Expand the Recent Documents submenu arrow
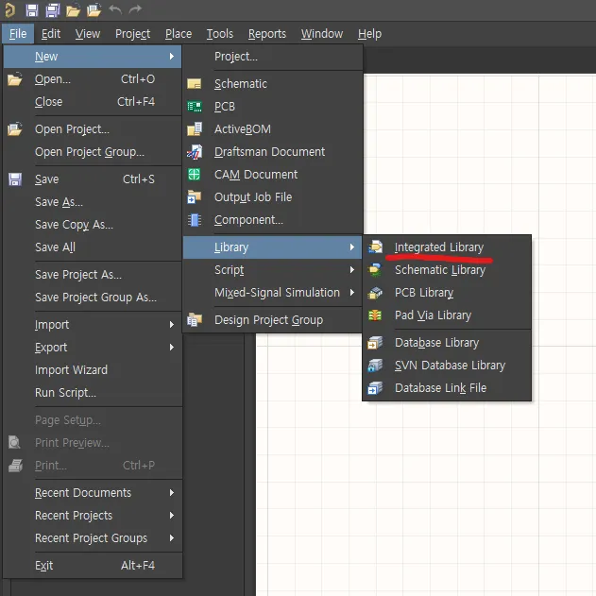596x596 pixels. 172,493
